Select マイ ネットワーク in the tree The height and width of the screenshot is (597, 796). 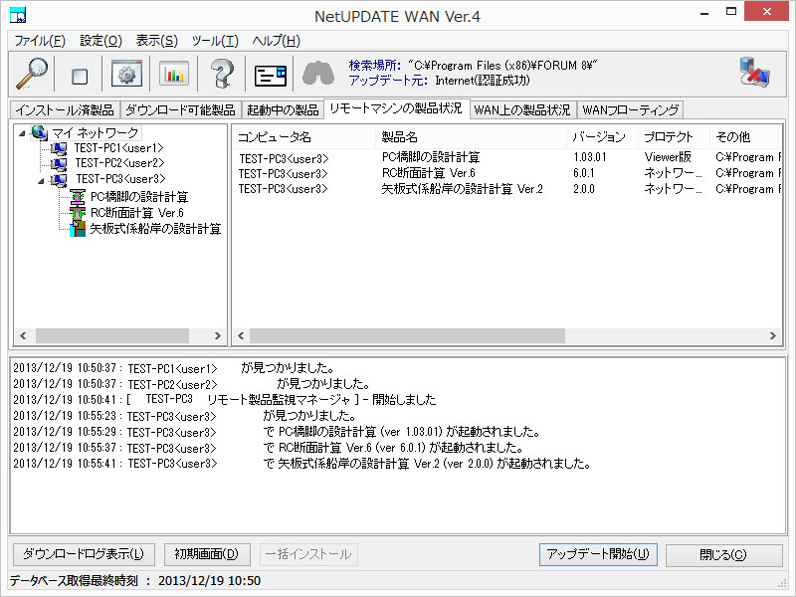point(96,133)
